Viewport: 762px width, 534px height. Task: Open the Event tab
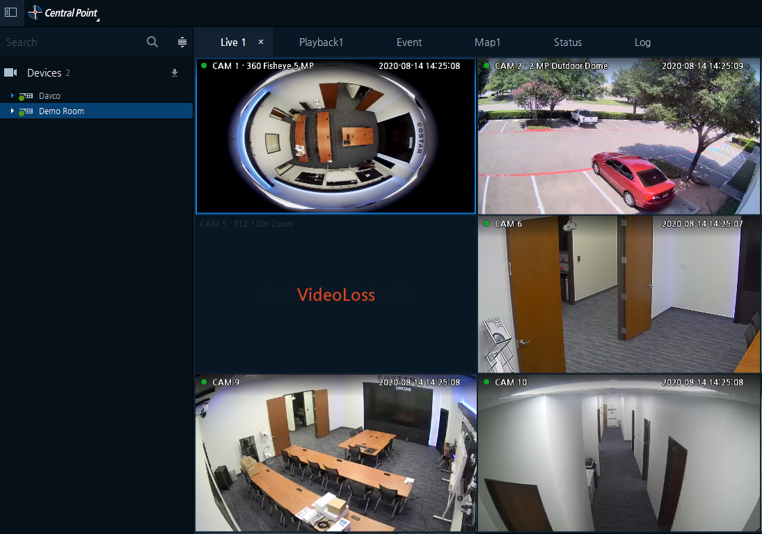point(409,42)
